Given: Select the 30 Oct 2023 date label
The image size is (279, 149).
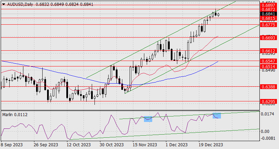Looking at the screenshot, I should coord(112,145).
